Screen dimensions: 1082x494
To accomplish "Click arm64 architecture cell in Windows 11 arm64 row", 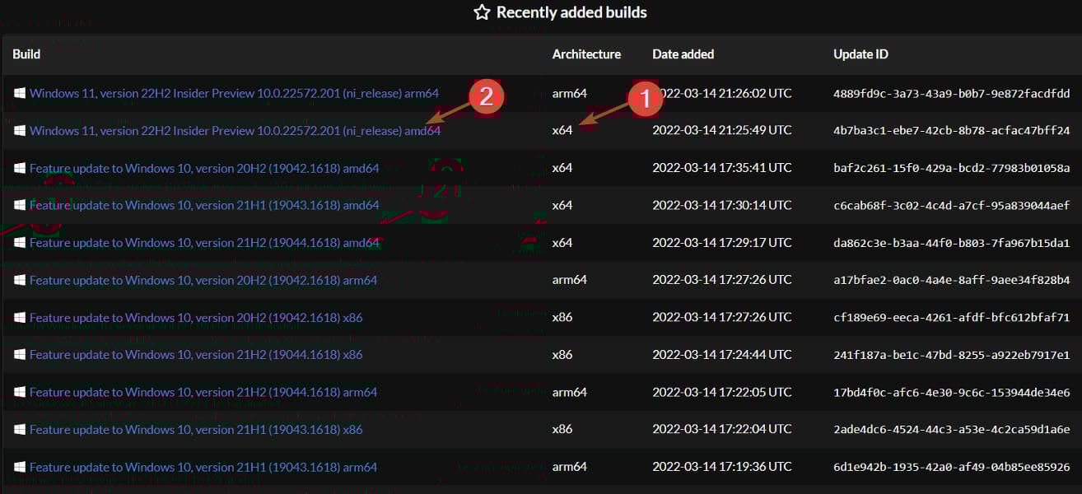I will (x=570, y=93).
